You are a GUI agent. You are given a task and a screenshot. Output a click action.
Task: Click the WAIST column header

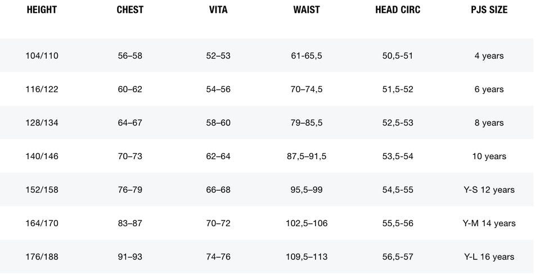pos(307,10)
